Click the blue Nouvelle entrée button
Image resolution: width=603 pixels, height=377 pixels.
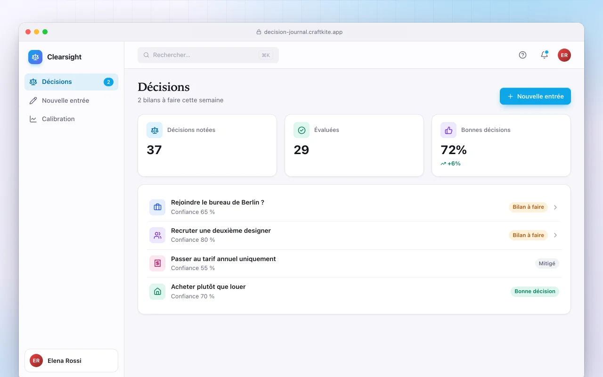535,96
